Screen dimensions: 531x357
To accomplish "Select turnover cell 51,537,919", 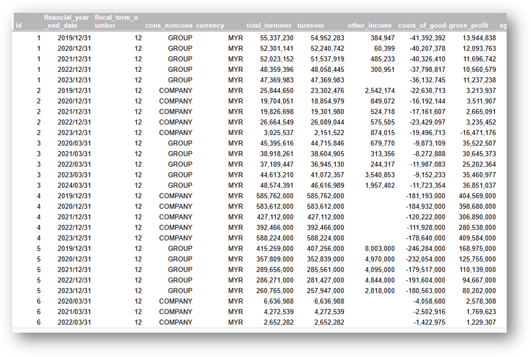I will (327, 59).
